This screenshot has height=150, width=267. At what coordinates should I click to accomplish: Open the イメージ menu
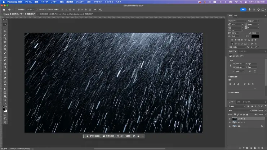[44, 2]
